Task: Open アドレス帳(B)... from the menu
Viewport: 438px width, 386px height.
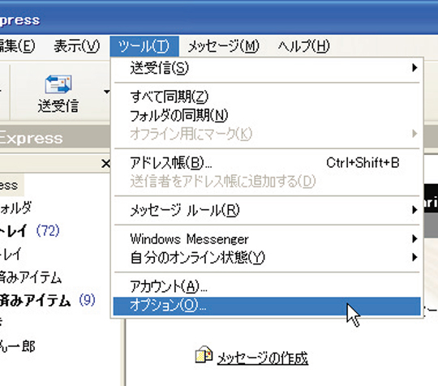Action: 267,163
